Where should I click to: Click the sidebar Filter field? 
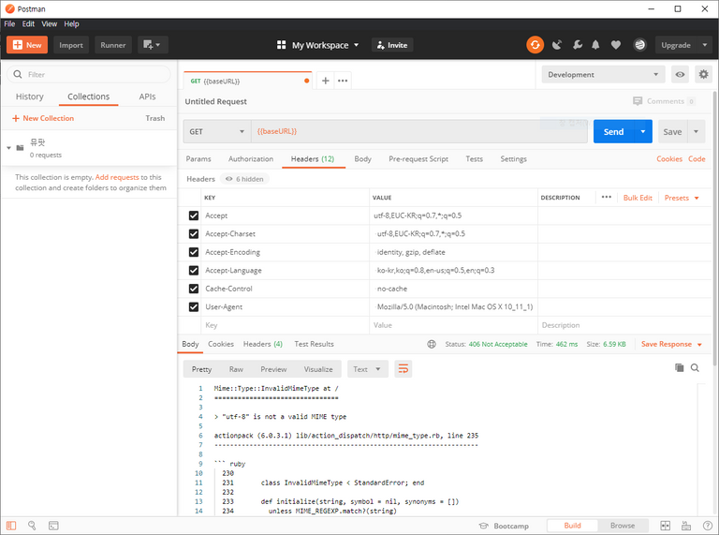point(89,74)
